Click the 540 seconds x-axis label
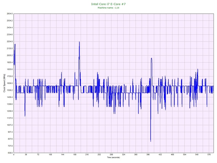This screenshot has height=163, width=217. [x=197, y=155]
